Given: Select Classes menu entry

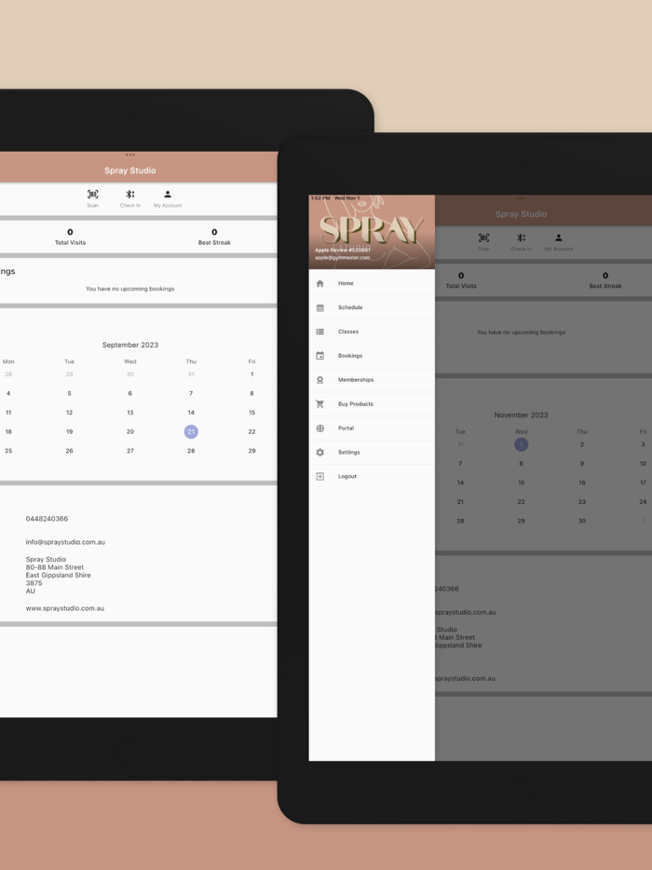Looking at the screenshot, I should tap(372, 332).
